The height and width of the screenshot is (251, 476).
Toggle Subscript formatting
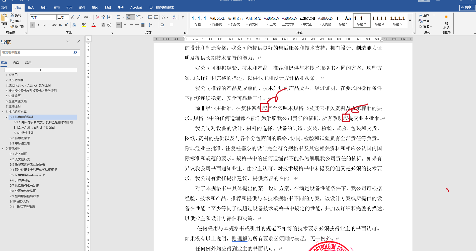[60, 25]
